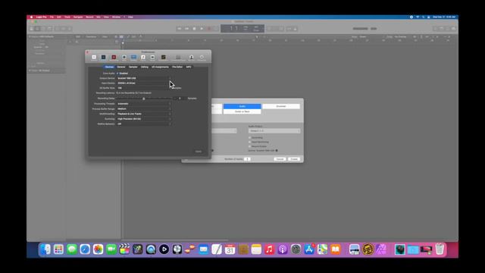
Task: Click the transport Stop button
Action: (x=194, y=29)
